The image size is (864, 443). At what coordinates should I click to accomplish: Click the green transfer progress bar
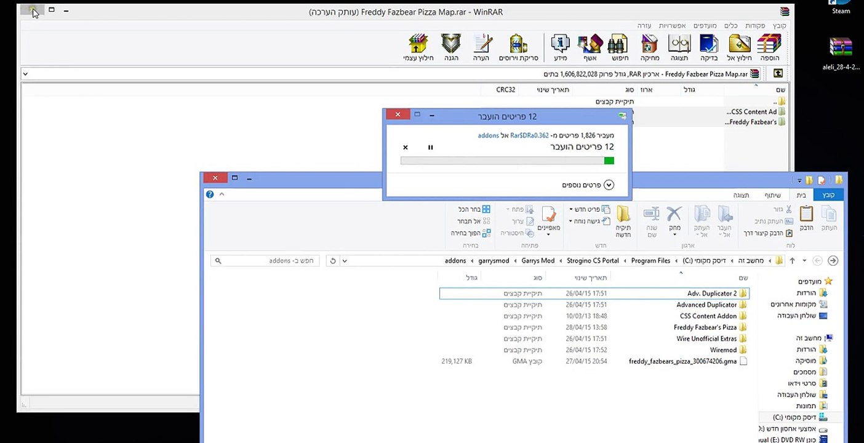(507, 161)
